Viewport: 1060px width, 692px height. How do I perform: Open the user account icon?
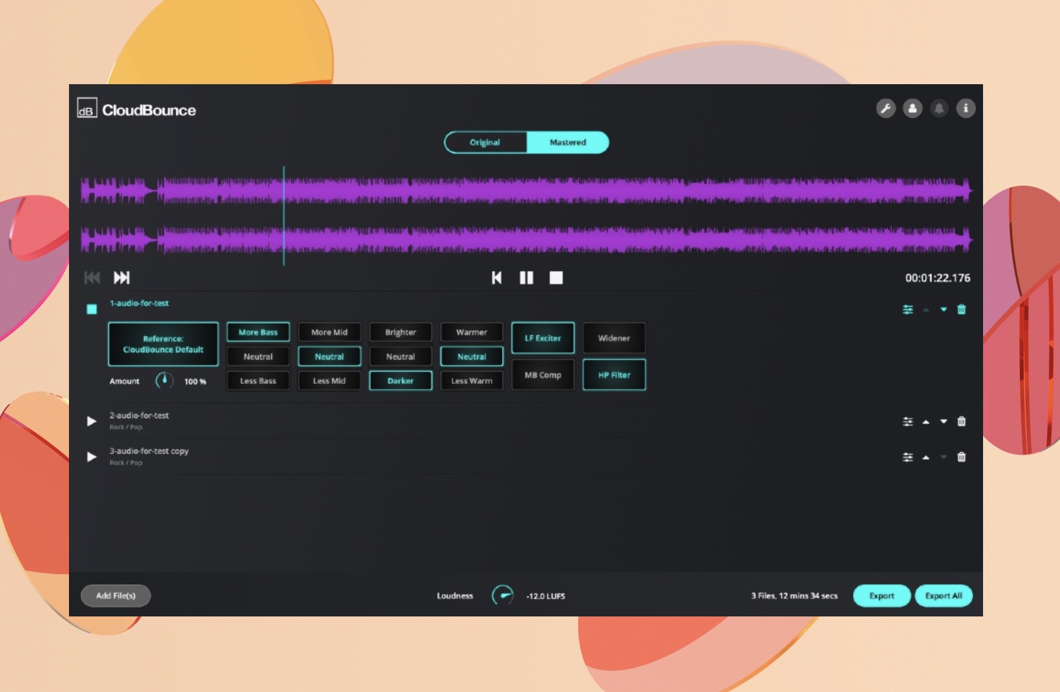[x=912, y=108]
